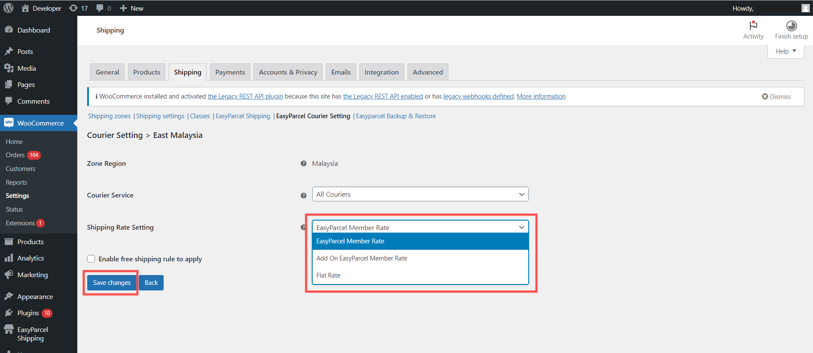Expand the Help dropdown

(x=786, y=51)
